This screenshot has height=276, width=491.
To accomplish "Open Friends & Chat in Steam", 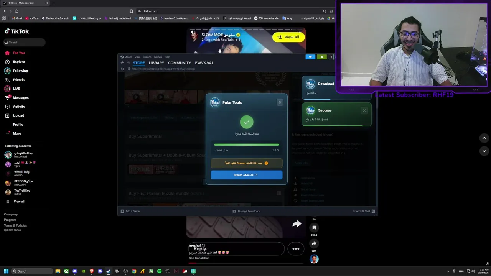I will click(x=364, y=211).
